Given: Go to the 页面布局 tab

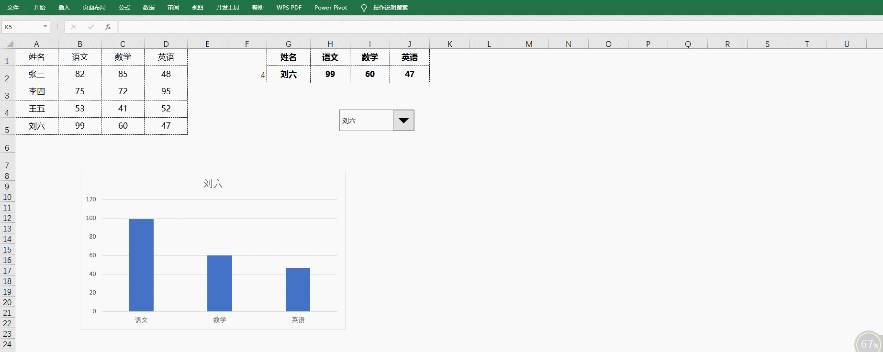Looking at the screenshot, I should click(94, 8).
